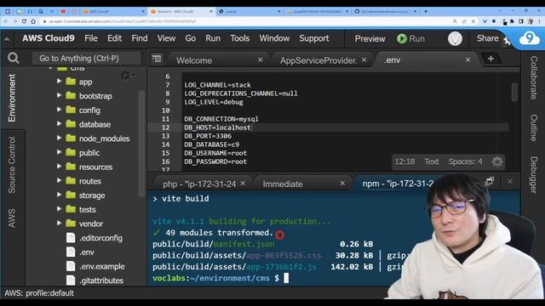Open the Source Control panel
Screen dimensions: 545x306
12,165
